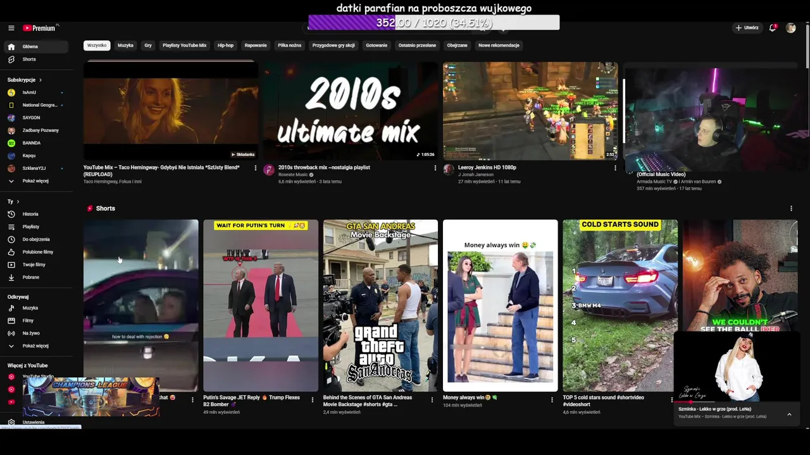The width and height of the screenshot is (810, 455).
Task: Open Money always win short
Action: tap(500, 306)
